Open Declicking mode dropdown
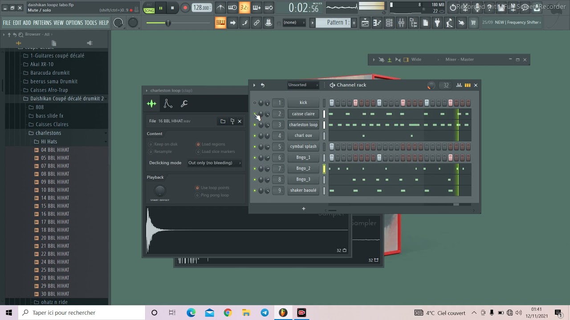This screenshot has height=320, width=570. coord(214,163)
